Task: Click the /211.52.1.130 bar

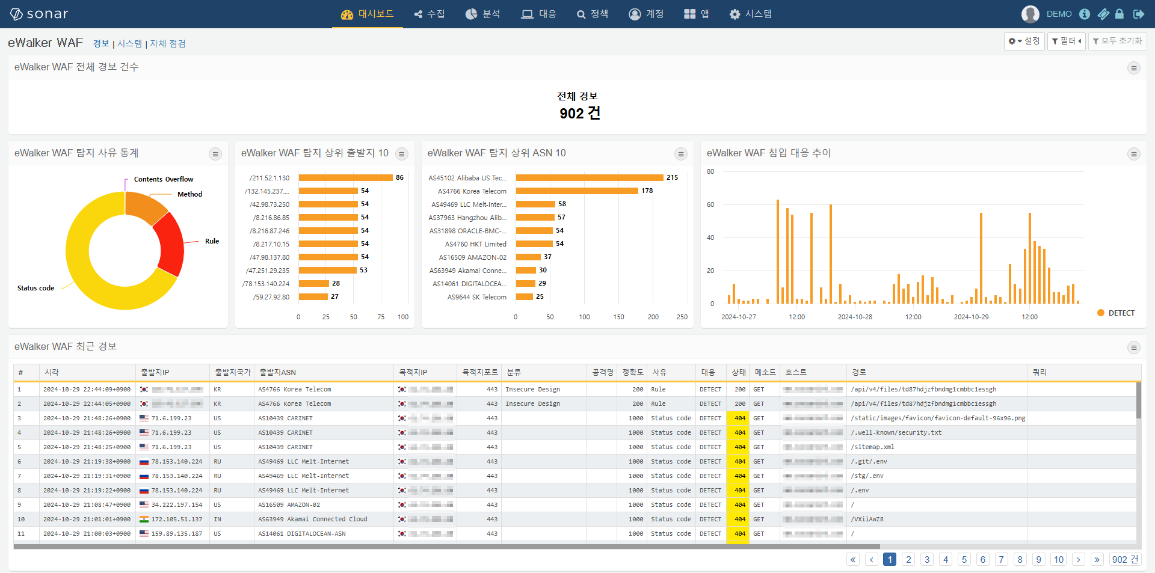Action: 345,177
